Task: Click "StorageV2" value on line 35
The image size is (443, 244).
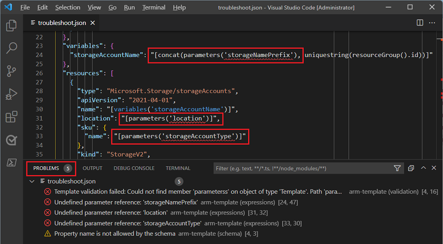Action: point(127,154)
